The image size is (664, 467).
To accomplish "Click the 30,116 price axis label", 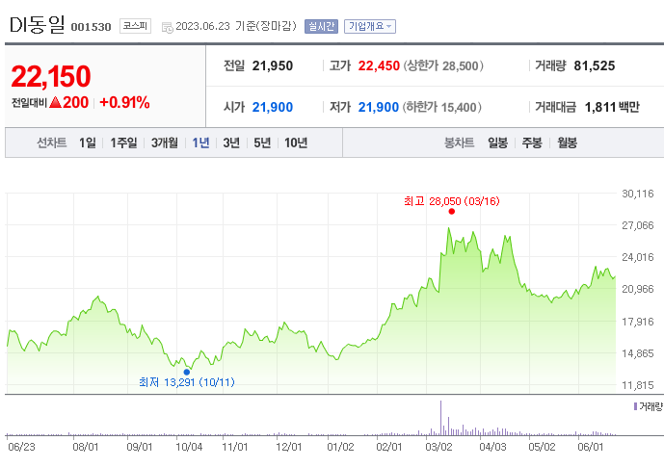I will (637, 194).
